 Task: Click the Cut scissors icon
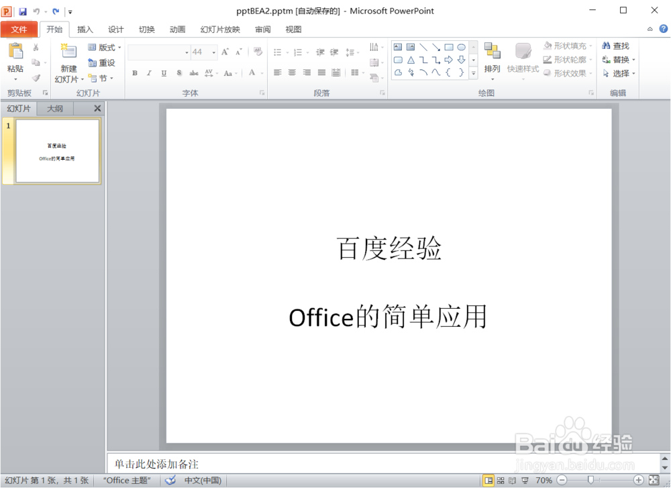(x=36, y=47)
